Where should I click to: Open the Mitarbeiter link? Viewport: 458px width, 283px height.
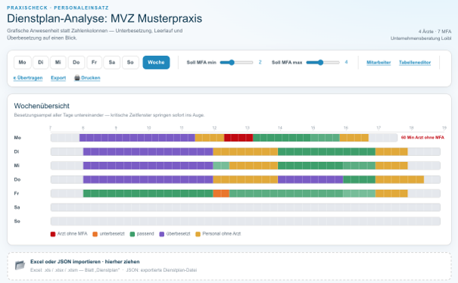coord(379,63)
